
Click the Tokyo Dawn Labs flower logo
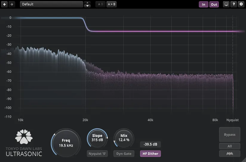tap(24, 137)
